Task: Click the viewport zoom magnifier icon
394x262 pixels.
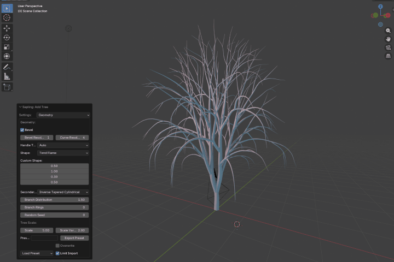Action: point(388,31)
